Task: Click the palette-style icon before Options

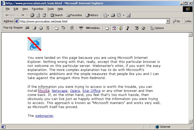Action: (143, 28)
